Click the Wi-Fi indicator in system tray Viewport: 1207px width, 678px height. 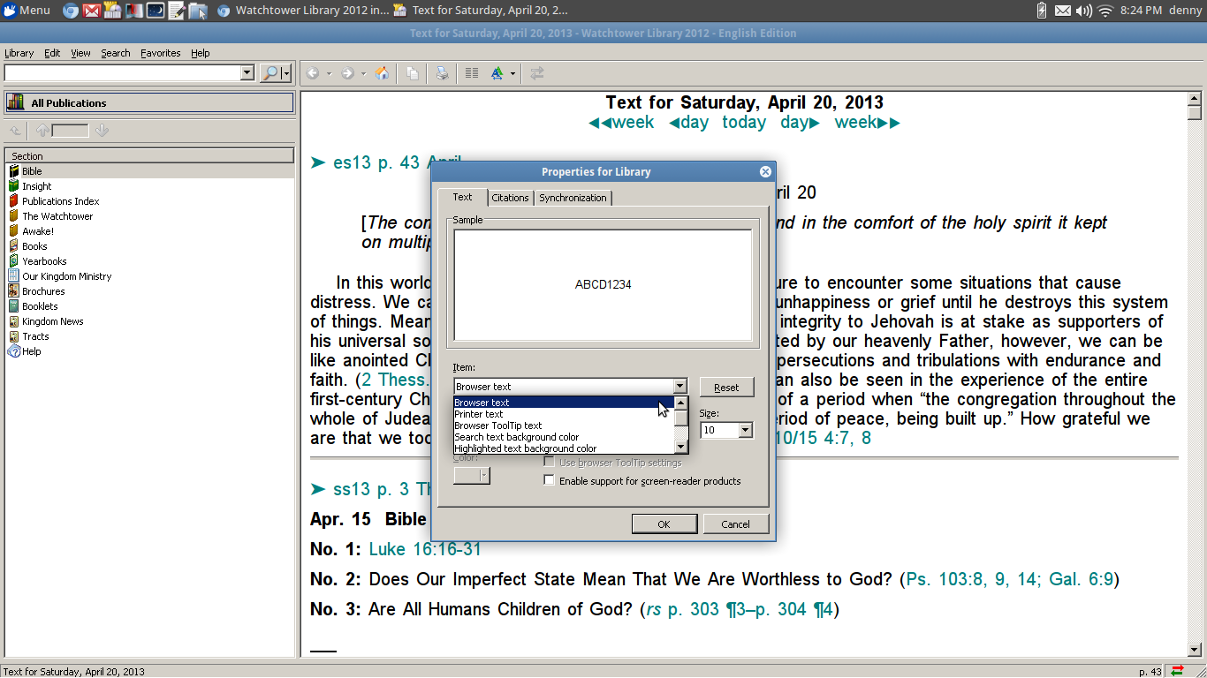pyautogui.click(x=1105, y=11)
